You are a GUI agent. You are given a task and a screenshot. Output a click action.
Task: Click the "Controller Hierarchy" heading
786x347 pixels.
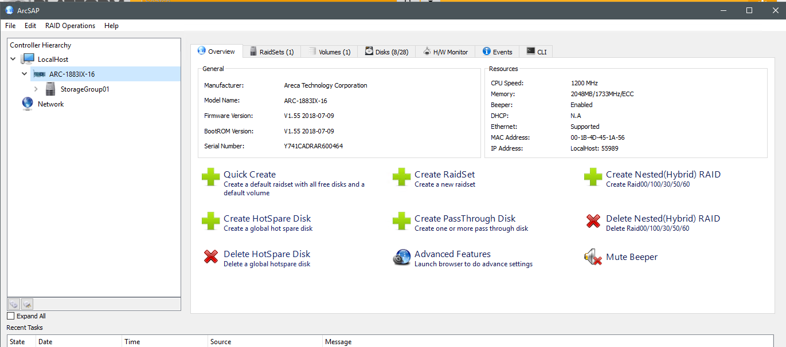pyautogui.click(x=41, y=45)
